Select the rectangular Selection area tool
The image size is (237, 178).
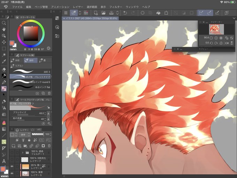click(4, 49)
